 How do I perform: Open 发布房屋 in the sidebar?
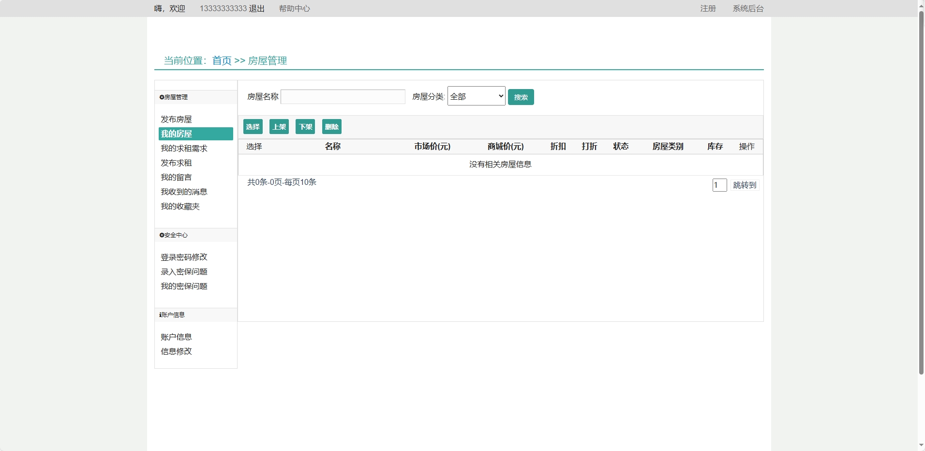[x=176, y=120]
